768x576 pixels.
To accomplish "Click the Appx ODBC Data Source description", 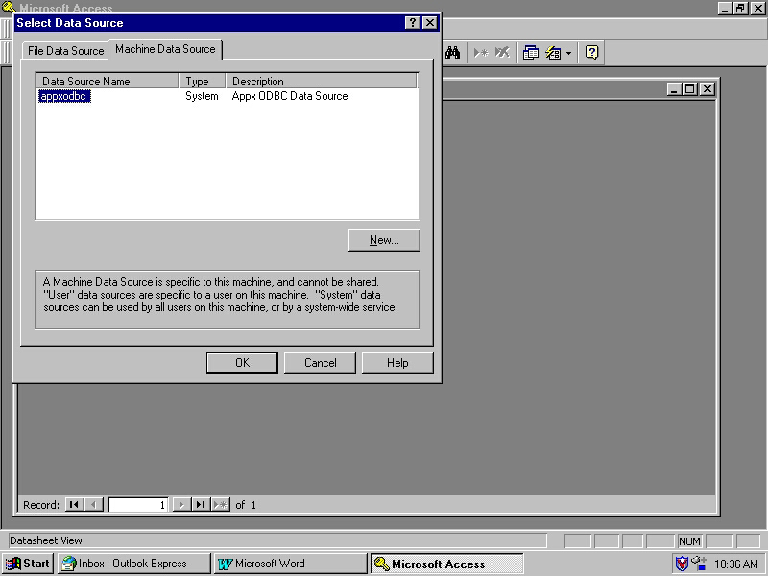I will point(290,96).
